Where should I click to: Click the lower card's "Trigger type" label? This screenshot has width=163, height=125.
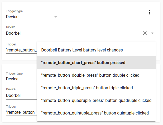click(x=14, y=74)
